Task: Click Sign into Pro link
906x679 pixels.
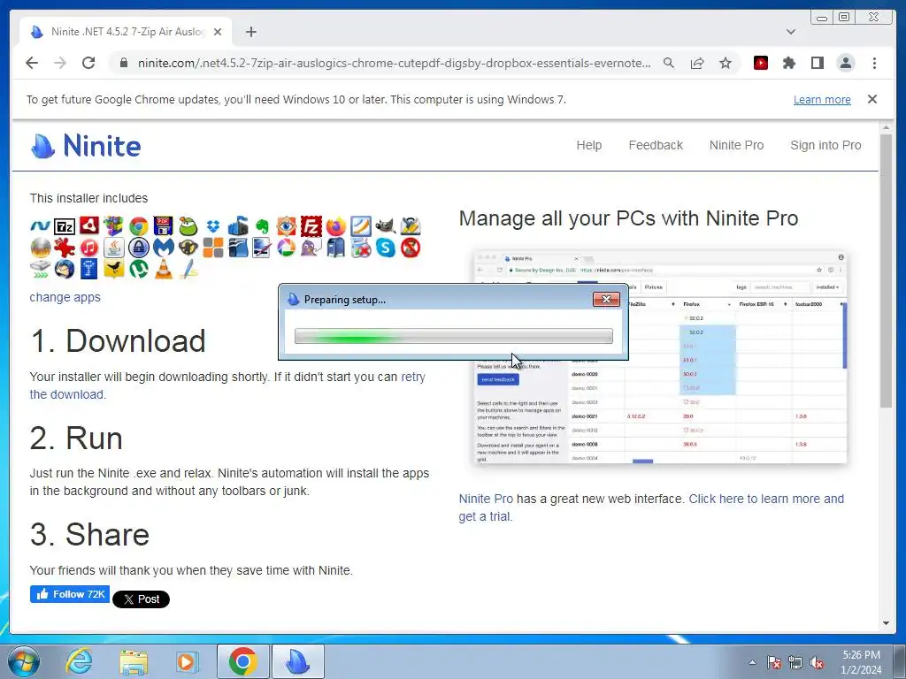Action: 825,146
